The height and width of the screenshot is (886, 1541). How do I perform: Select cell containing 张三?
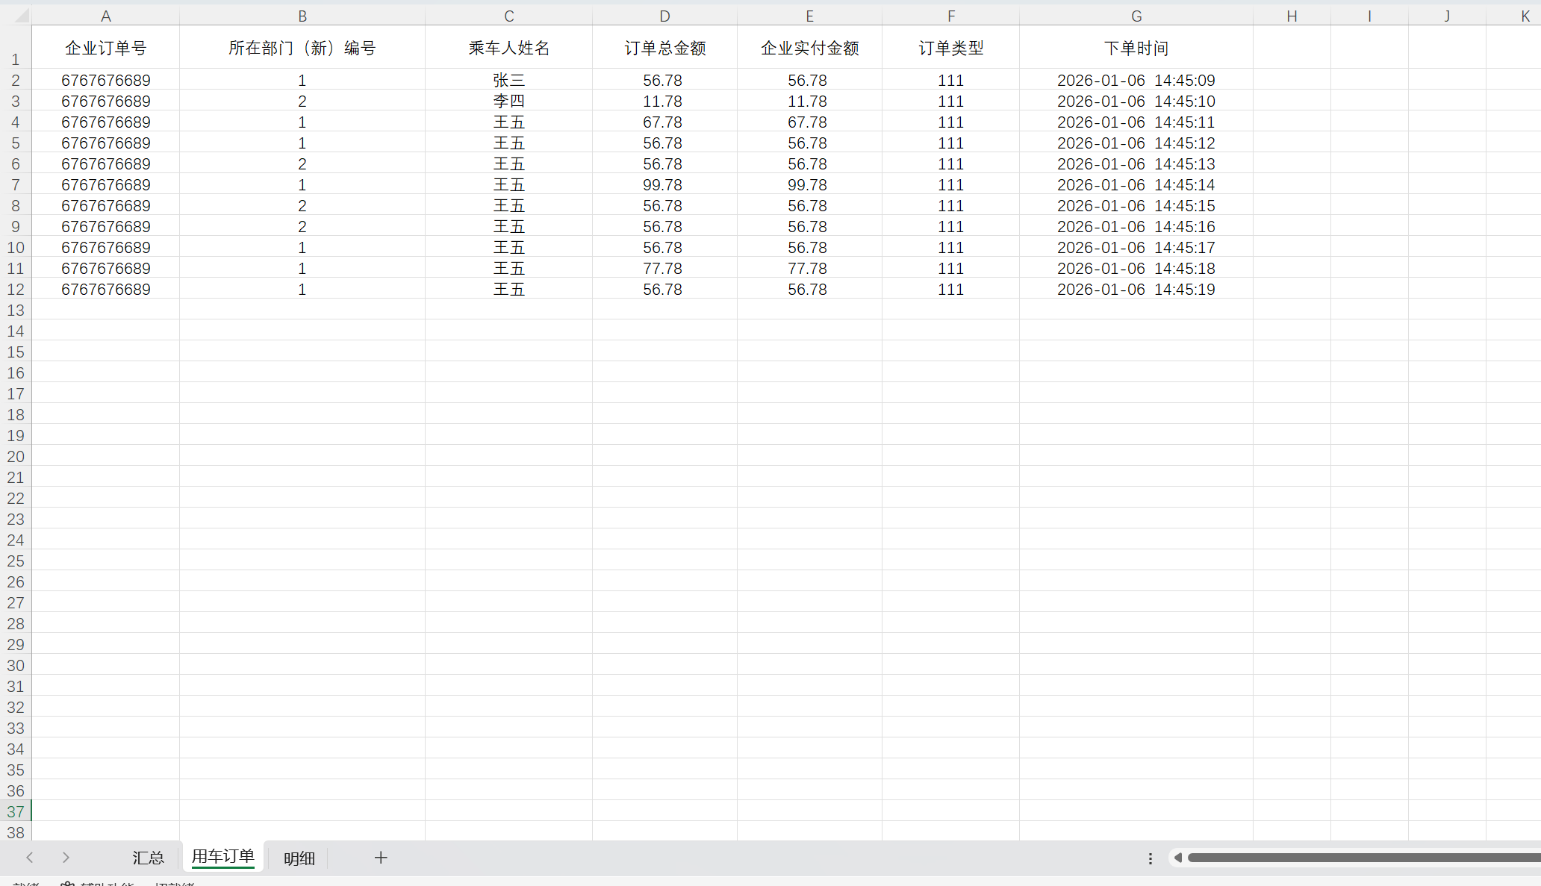508,80
